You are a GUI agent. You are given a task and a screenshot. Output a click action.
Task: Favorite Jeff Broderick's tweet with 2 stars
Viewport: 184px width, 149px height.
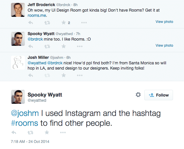tap(64, 22)
